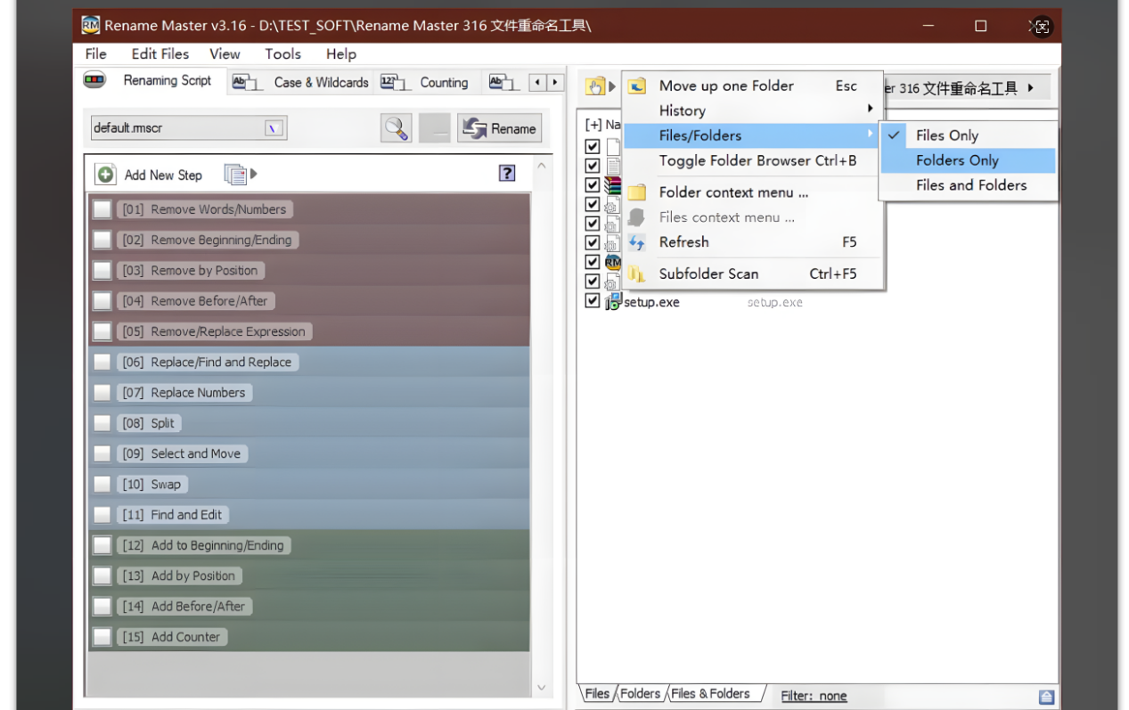Screen dimensions: 1129x710
Task: Open the question mark help icon
Action: pyautogui.click(x=507, y=173)
